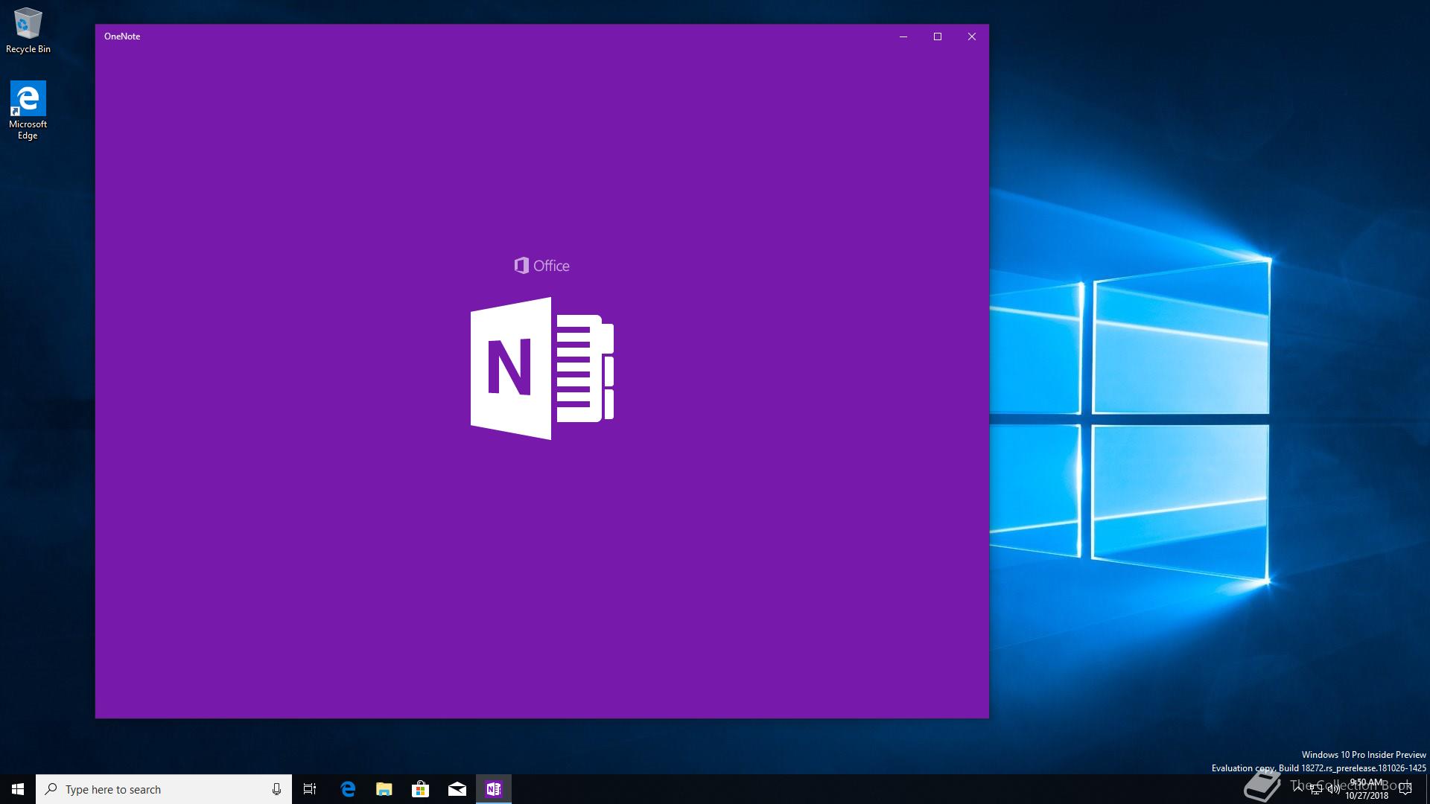The height and width of the screenshot is (804, 1430).
Task: Open File Explorer from the taskbar
Action: pos(384,789)
